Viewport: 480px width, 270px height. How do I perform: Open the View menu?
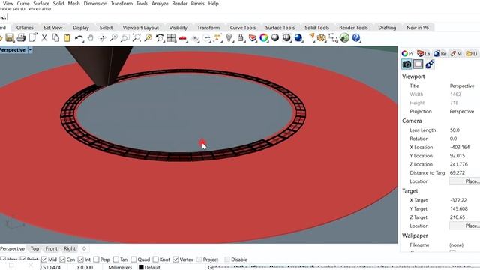pos(8,4)
